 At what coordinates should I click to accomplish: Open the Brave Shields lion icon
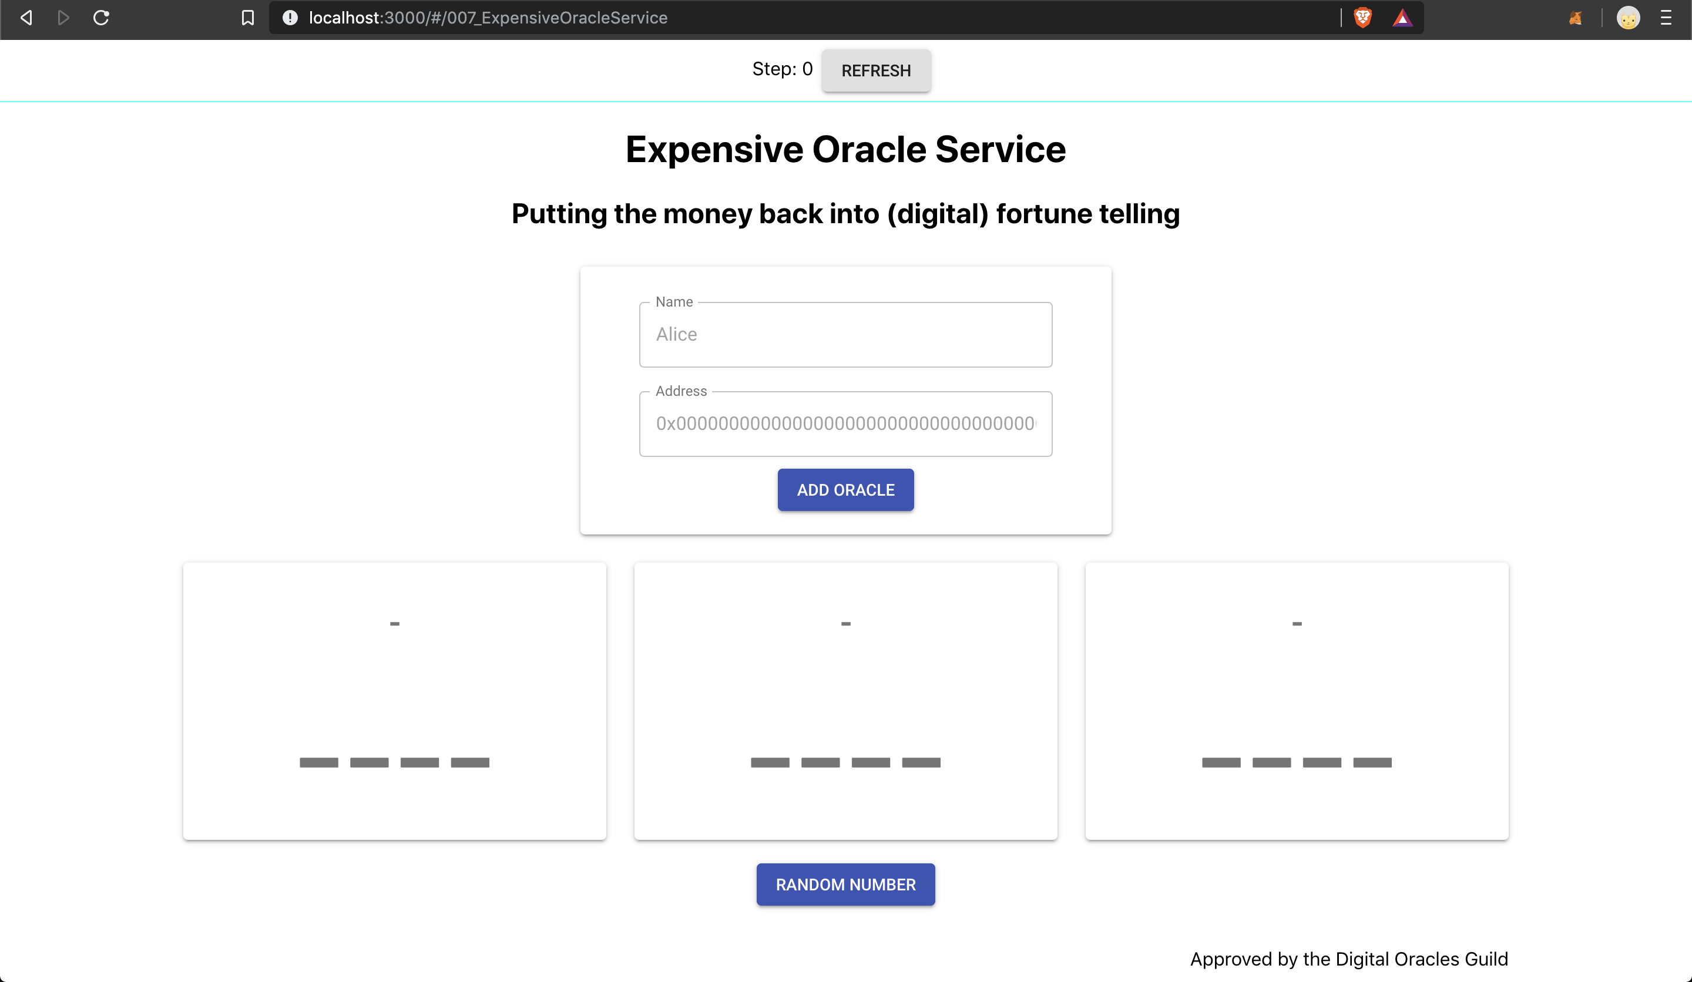[x=1362, y=18]
